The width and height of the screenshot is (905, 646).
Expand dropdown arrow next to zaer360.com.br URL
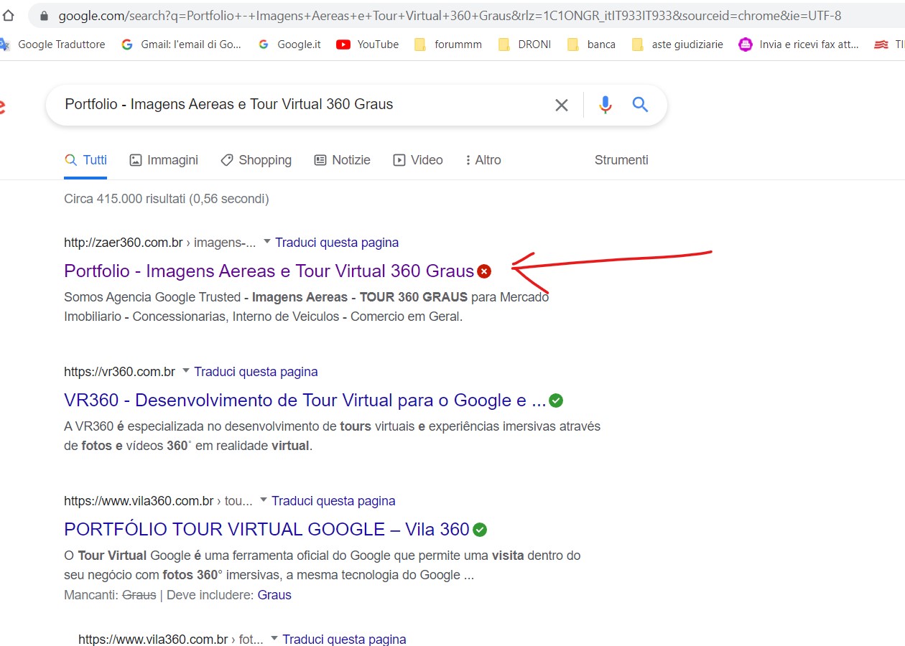(266, 243)
